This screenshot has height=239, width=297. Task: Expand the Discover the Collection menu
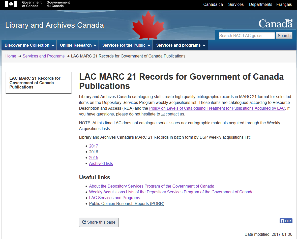click(x=29, y=45)
